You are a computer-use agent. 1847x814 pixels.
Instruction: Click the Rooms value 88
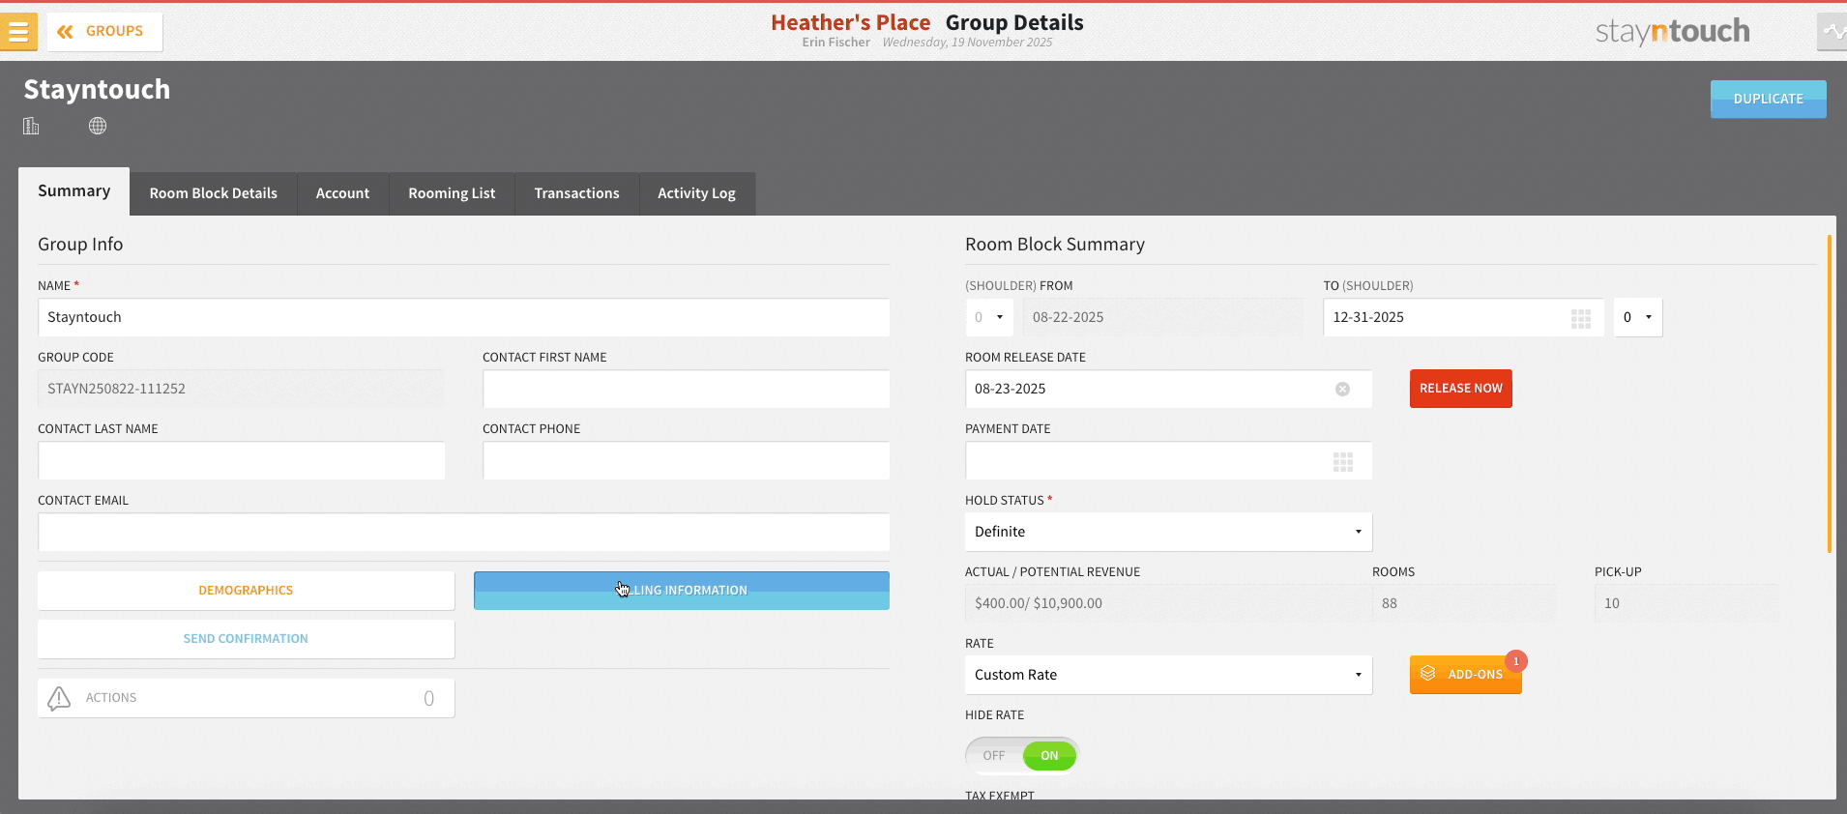click(x=1389, y=603)
